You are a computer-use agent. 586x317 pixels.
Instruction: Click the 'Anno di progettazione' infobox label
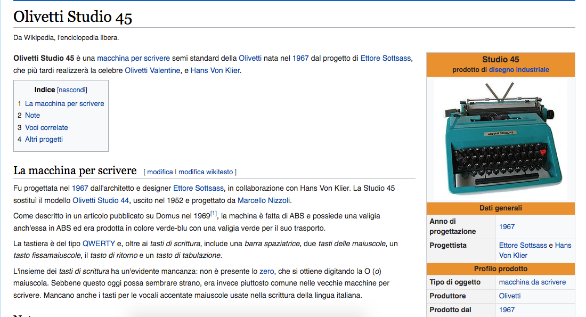[453, 226]
